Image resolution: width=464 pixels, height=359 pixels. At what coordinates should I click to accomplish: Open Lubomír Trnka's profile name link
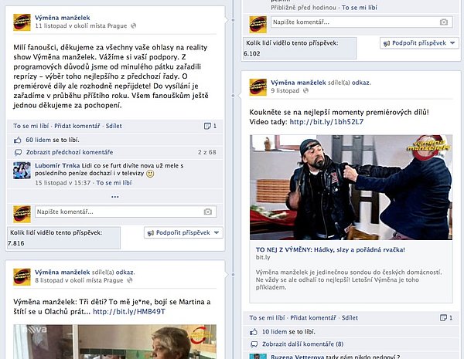(x=57, y=165)
